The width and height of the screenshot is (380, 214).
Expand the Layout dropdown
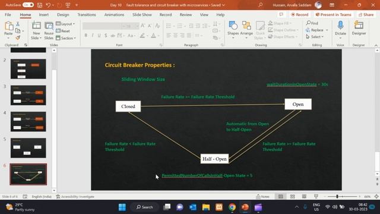point(65,24)
